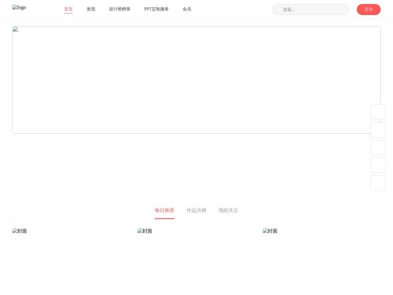The image size is (393, 295).
Task: Open the rightmost 封面 cover thumbnail
Action: (x=270, y=231)
